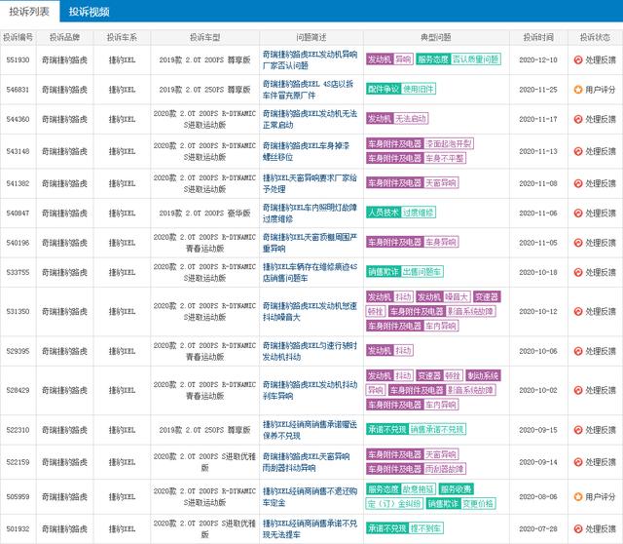The width and height of the screenshot is (623, 544).
Task: Click the 投诉时间 column header
Action: point(538,38)
